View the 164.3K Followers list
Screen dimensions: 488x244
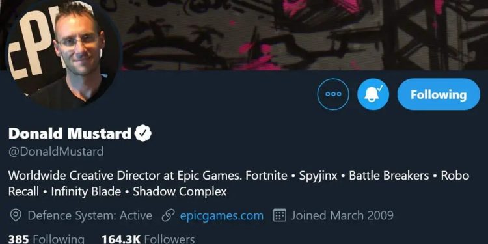click(148, 239)
